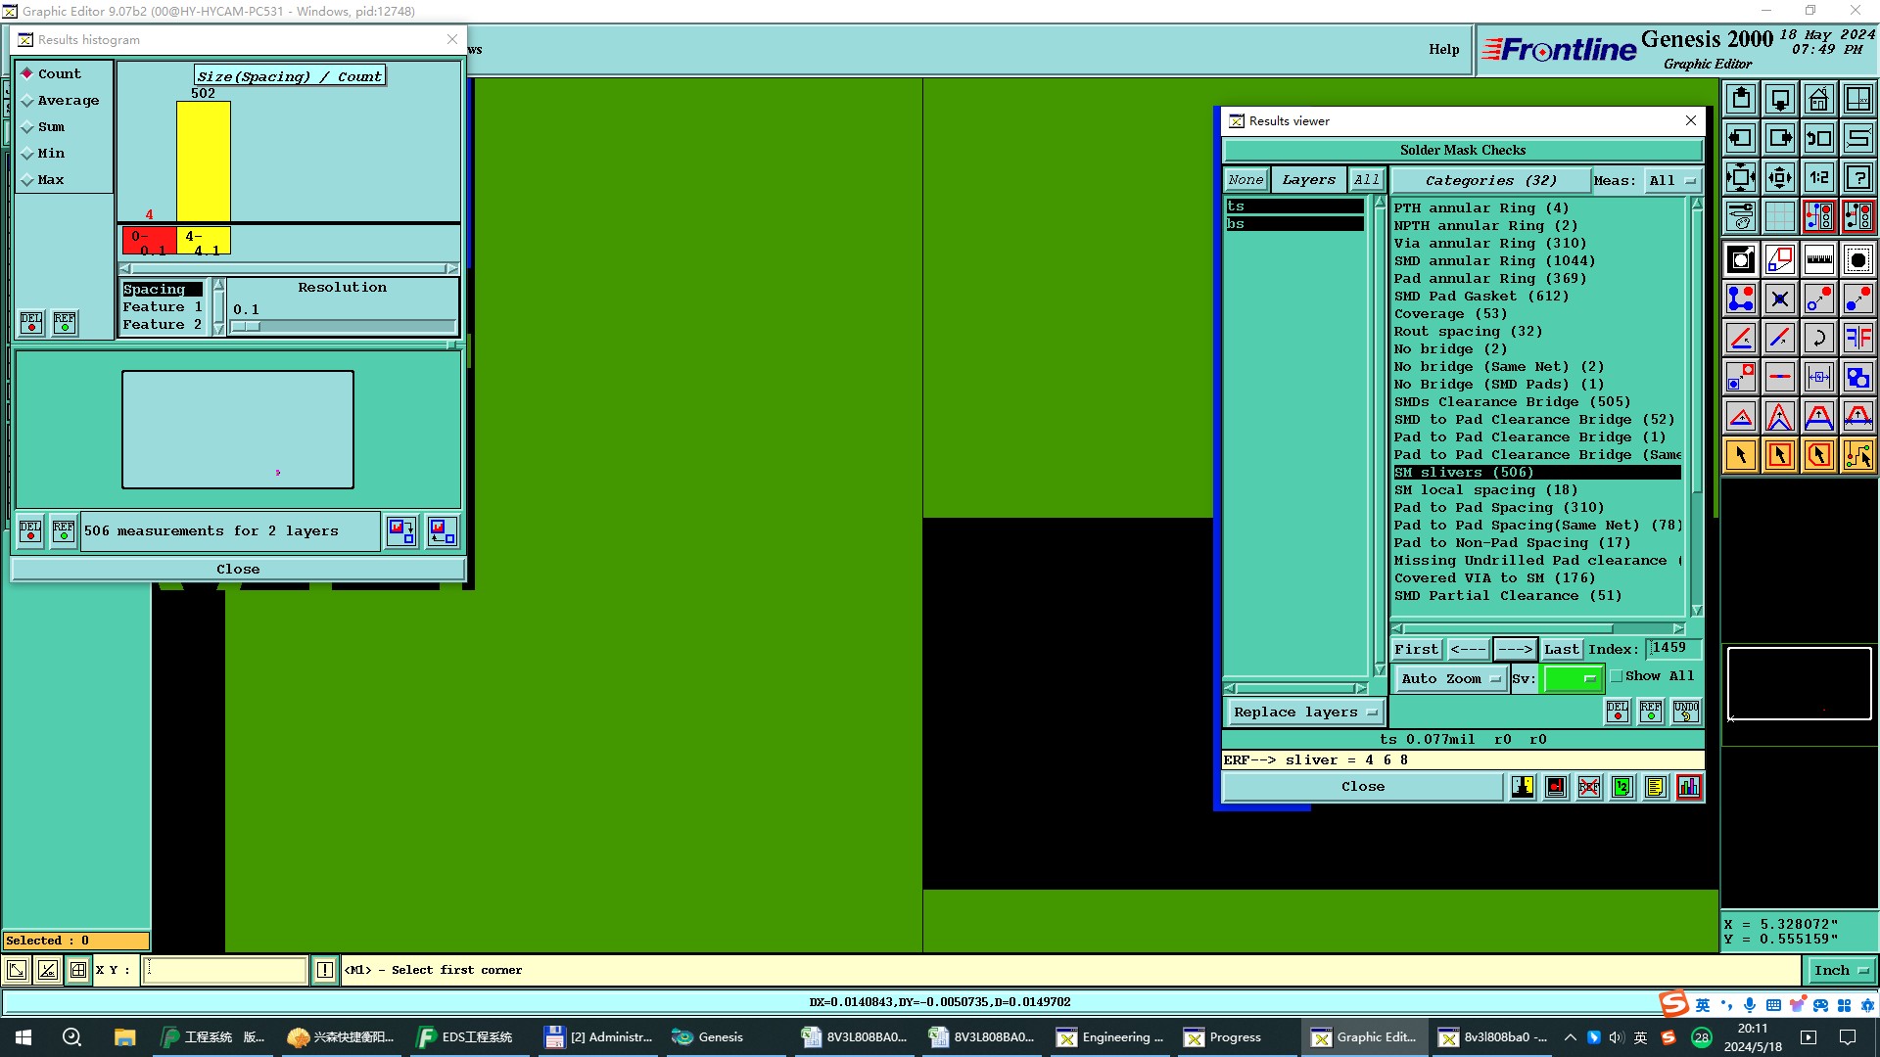Select the Min radio option
This screenshot has width=1880, height=1057.
point(45,154)
